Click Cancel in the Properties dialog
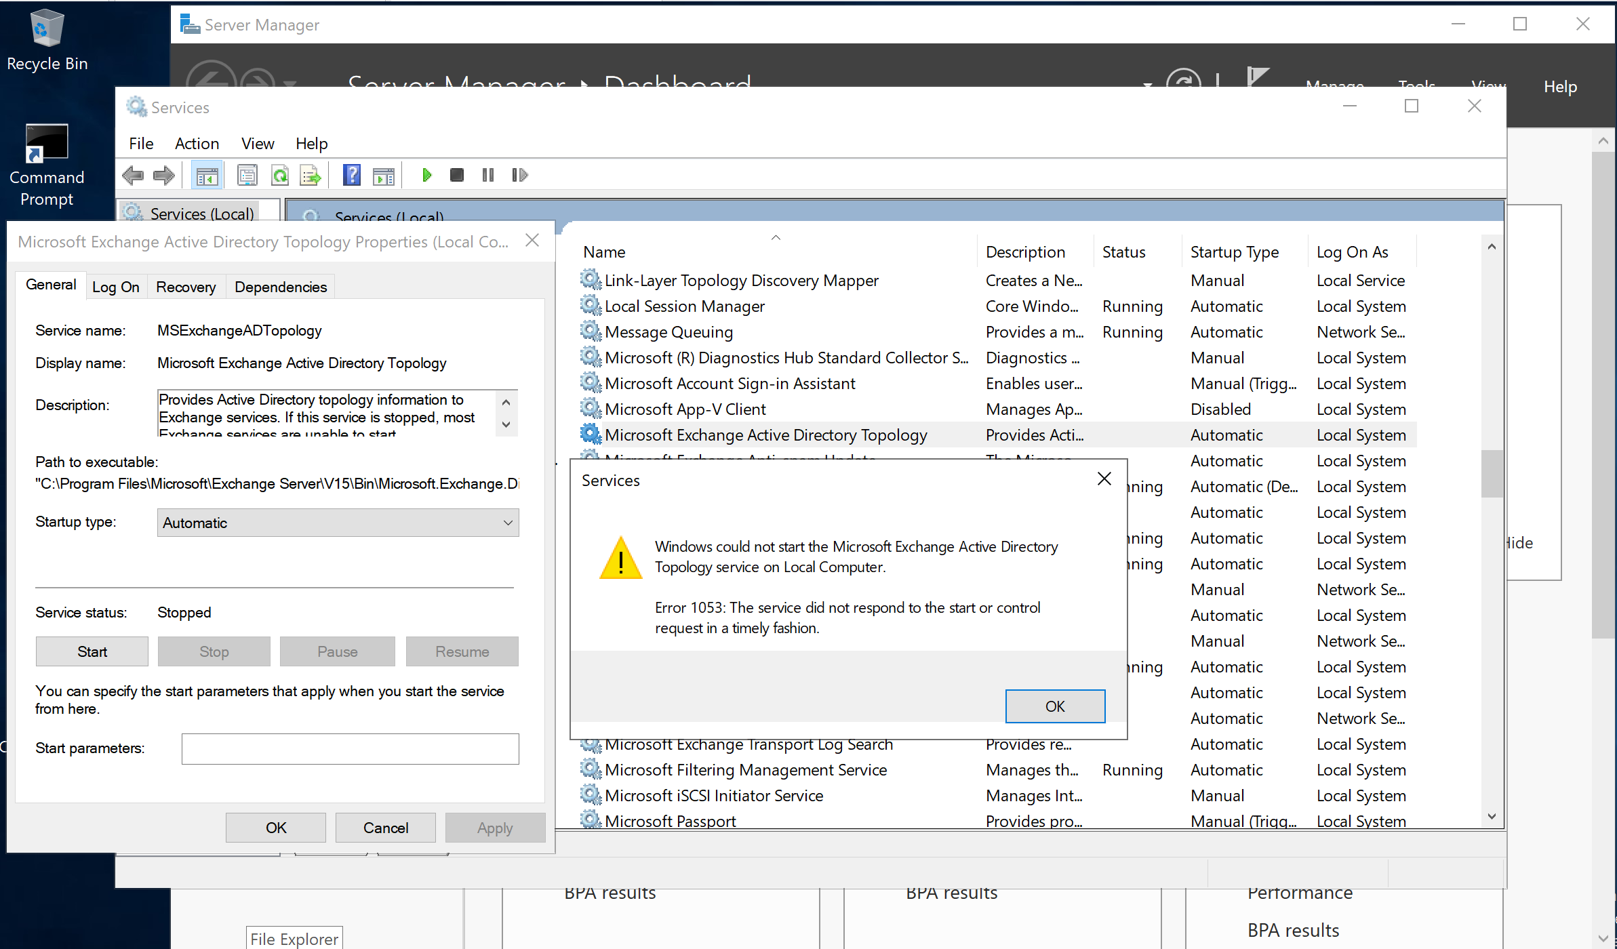The image size is (1617, 949). coord(386,828)
